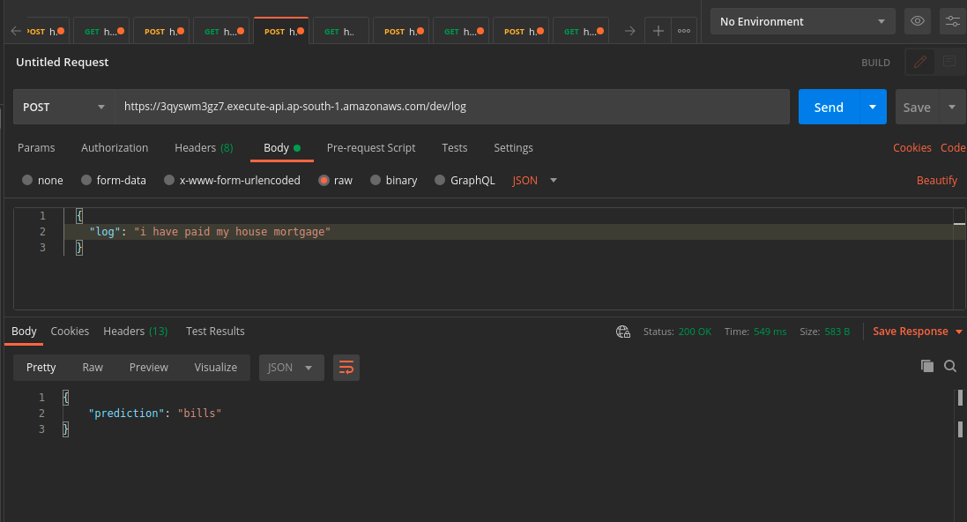Open the three-dots tab options menu
Screen dimensions: 967x522
pyautogui.click(x=683, y=31)
